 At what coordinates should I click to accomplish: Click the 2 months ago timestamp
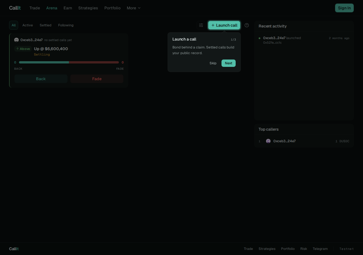tap(339, 38)
